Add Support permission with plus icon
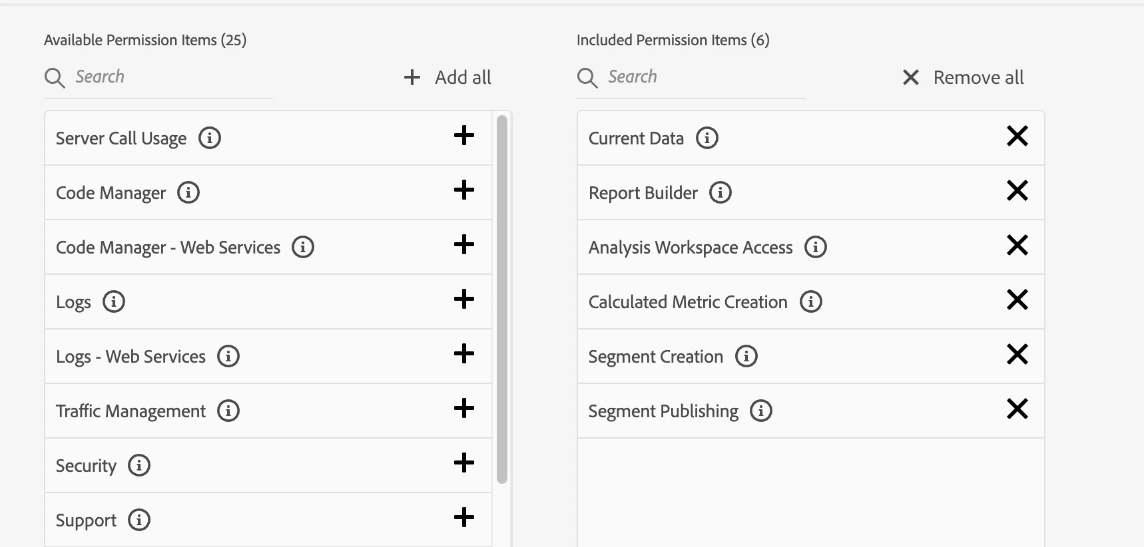Image resolution: width=1144 pixels, height=547 pixels. tap(463, 518)
